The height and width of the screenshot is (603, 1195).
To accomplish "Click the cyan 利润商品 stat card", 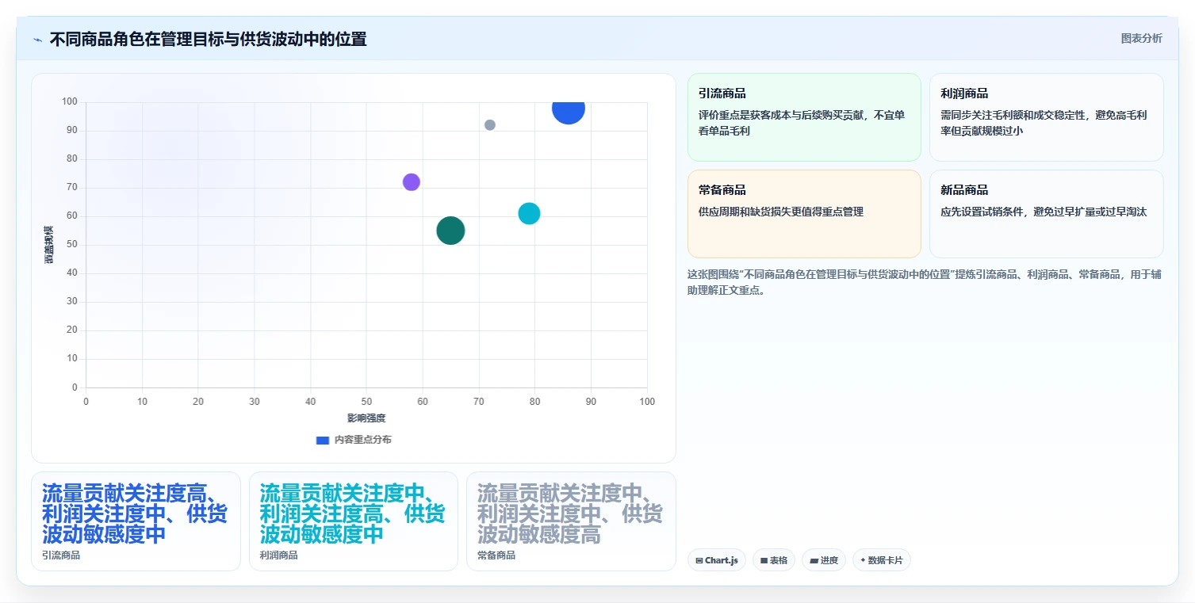I will (x=354, y=521).
